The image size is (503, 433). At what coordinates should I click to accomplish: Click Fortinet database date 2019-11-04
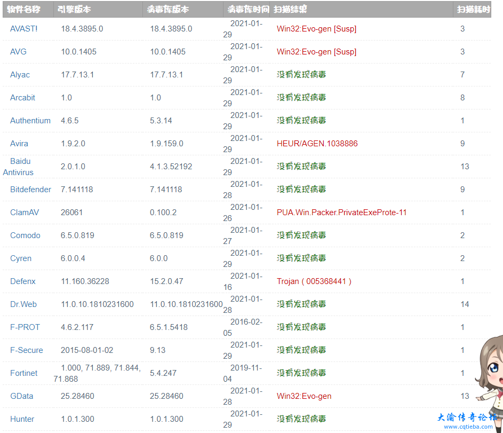coord(243,373)
